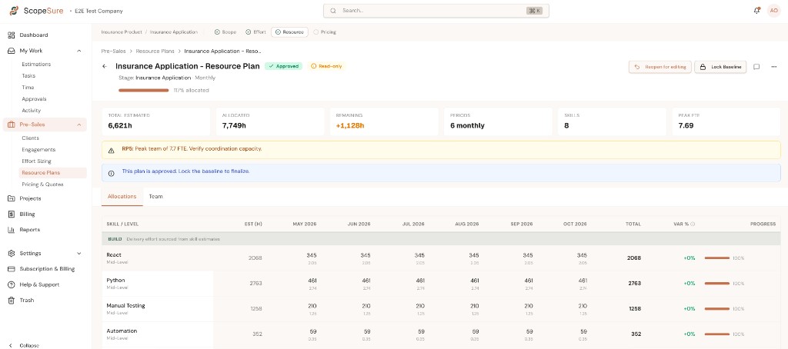The height and width of the screenshot is (349, 788).
Task: Select the Scope workflow step
Action: coord(225,32)
